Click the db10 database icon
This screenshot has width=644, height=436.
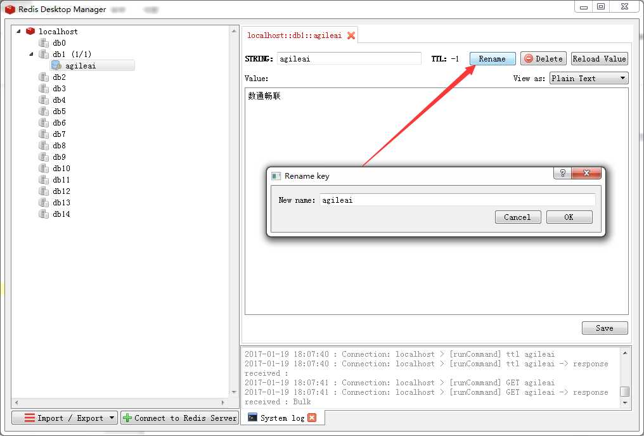click(x=44, y=168)
